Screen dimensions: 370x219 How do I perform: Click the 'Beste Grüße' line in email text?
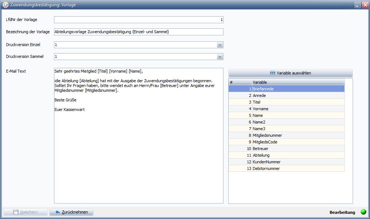tap(65, 100)
